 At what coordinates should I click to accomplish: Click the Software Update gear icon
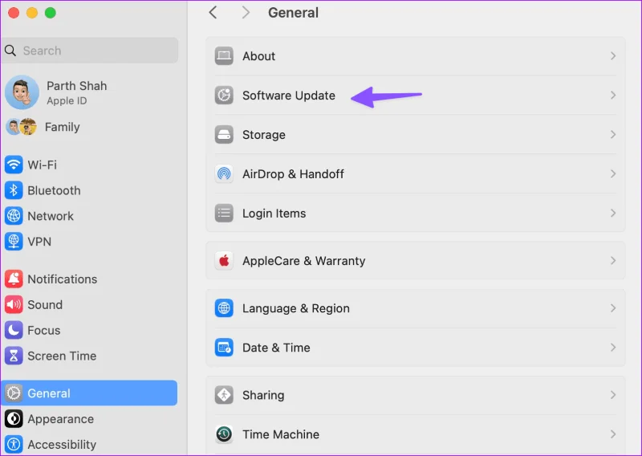point(224,96)
